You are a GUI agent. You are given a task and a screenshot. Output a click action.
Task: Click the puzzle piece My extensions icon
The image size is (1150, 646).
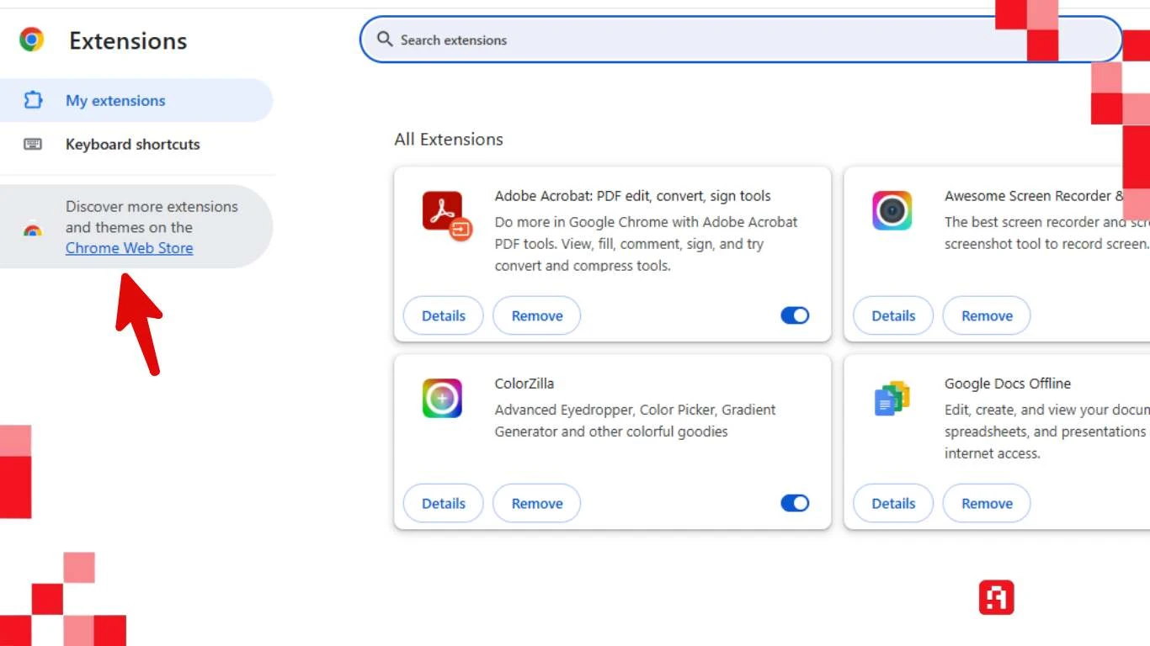pos(33,100)
